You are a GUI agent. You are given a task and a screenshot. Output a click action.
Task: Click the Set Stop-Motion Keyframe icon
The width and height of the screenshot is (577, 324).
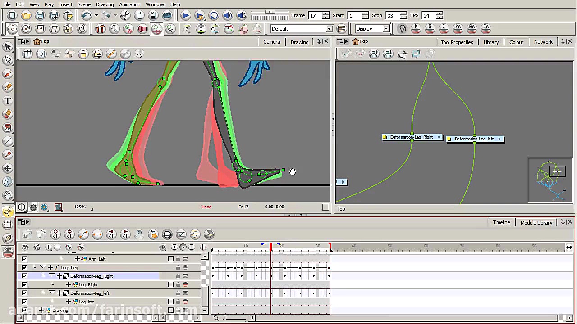97,234
